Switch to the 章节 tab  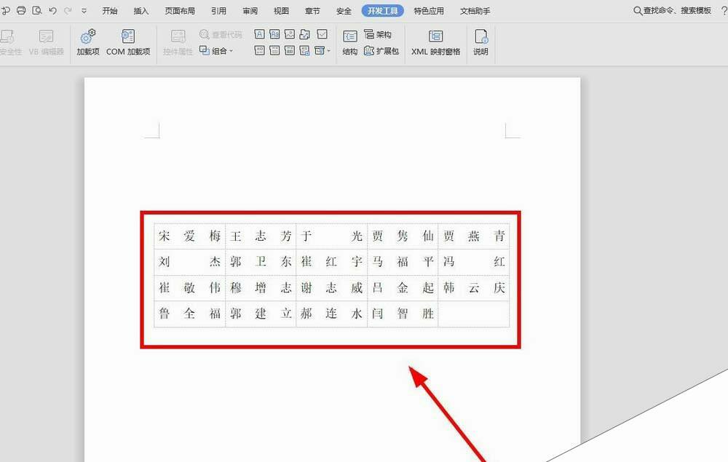312,11
